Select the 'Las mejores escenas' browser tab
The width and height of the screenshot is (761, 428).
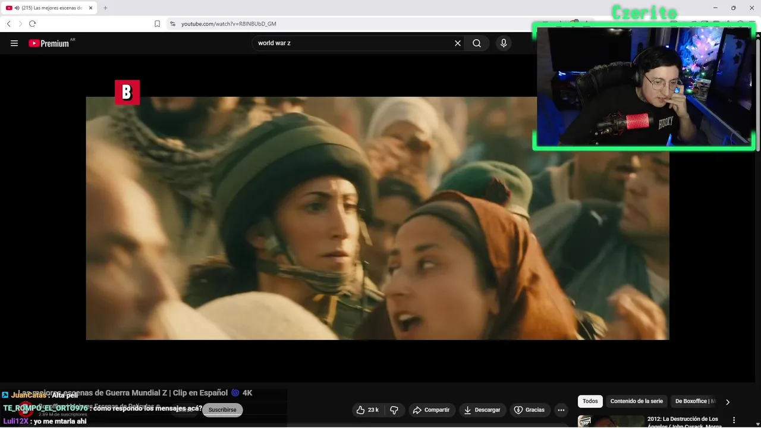point(49,8)
